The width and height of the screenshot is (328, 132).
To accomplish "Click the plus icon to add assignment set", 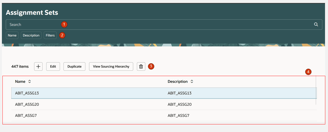I will tap(38, 67).
